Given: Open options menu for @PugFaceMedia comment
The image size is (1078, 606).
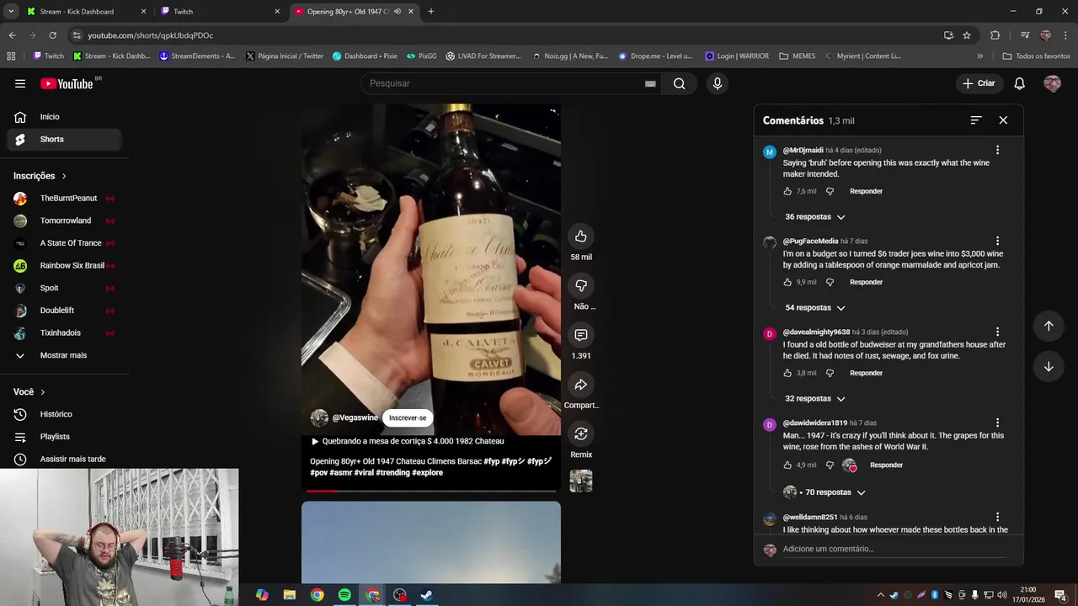Looking at the screenshot, I should coord(997,241).
